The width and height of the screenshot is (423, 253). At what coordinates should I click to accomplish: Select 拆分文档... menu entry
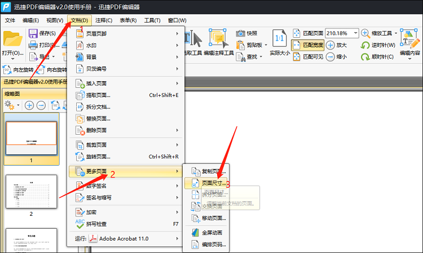[126, 107]
